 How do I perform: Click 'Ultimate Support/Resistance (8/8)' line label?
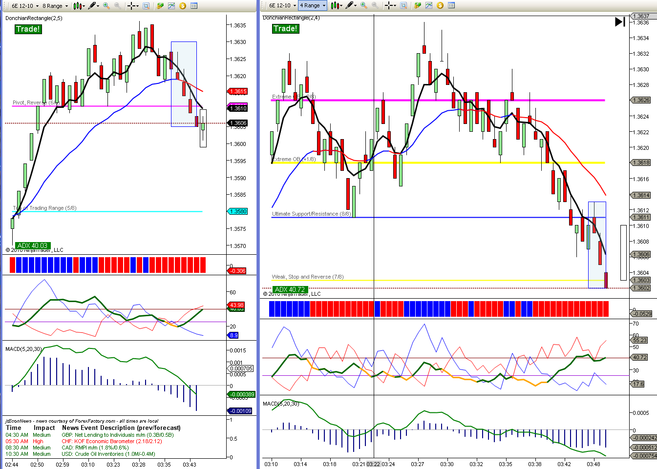click(311, 214)
